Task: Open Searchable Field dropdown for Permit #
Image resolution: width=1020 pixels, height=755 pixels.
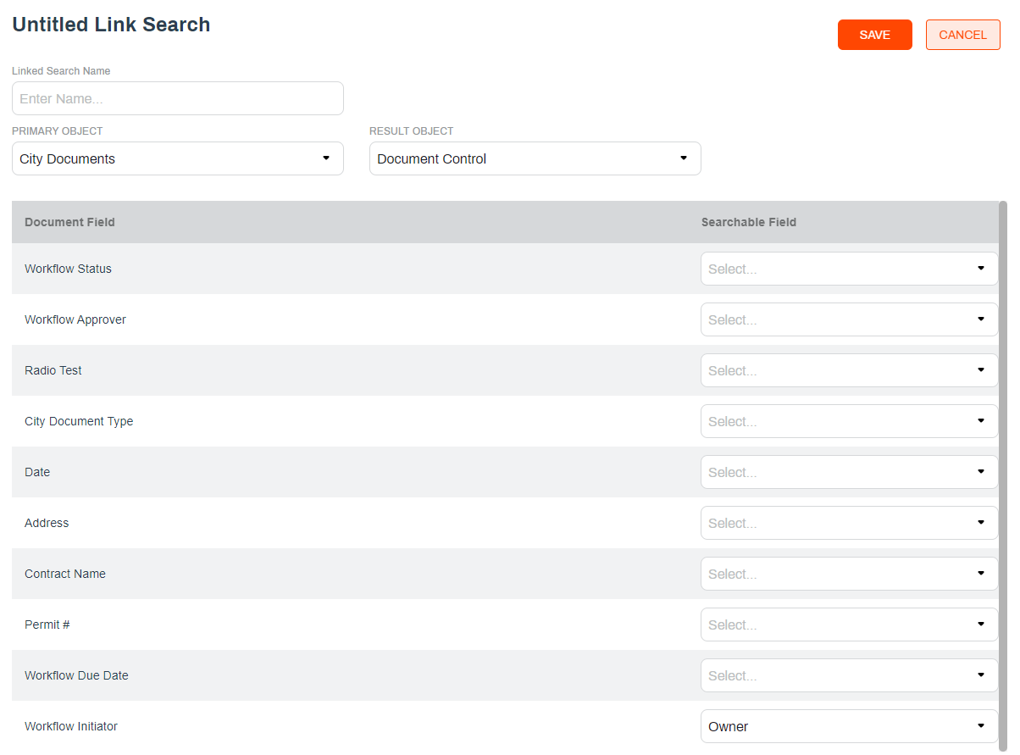Action: pos(850,625)
